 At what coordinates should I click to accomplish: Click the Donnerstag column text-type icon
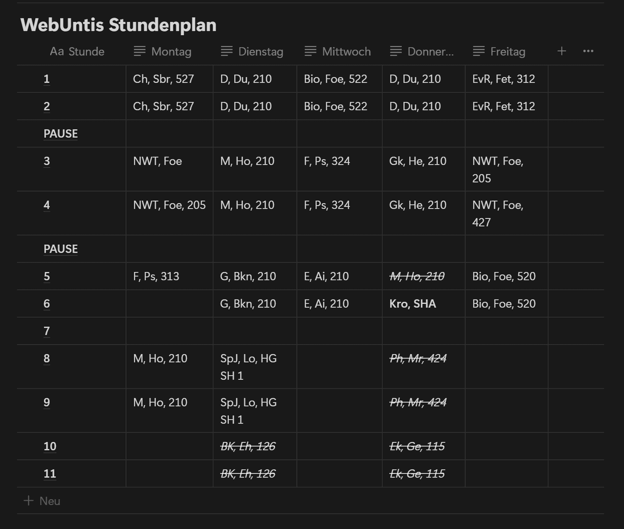[x=396, y=51]
